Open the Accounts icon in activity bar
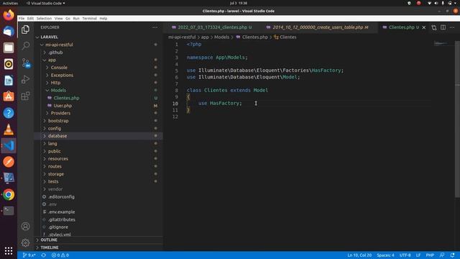The height and width of the screenshot is (259, 460). 26,227
